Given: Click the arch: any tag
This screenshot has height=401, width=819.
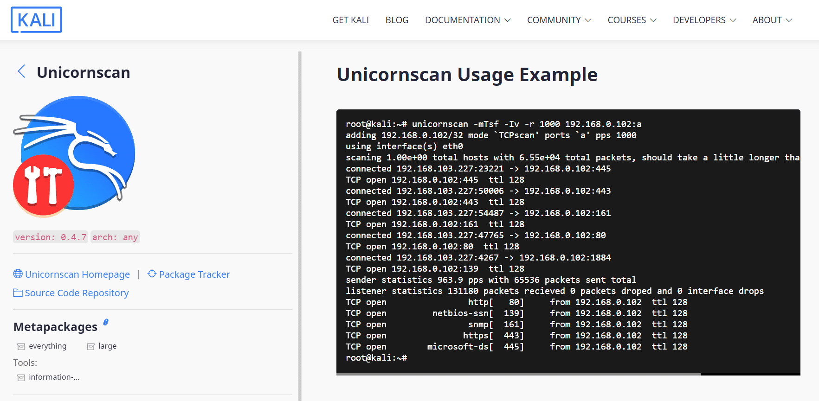Looking at the screenshot, I should [115, 237].
